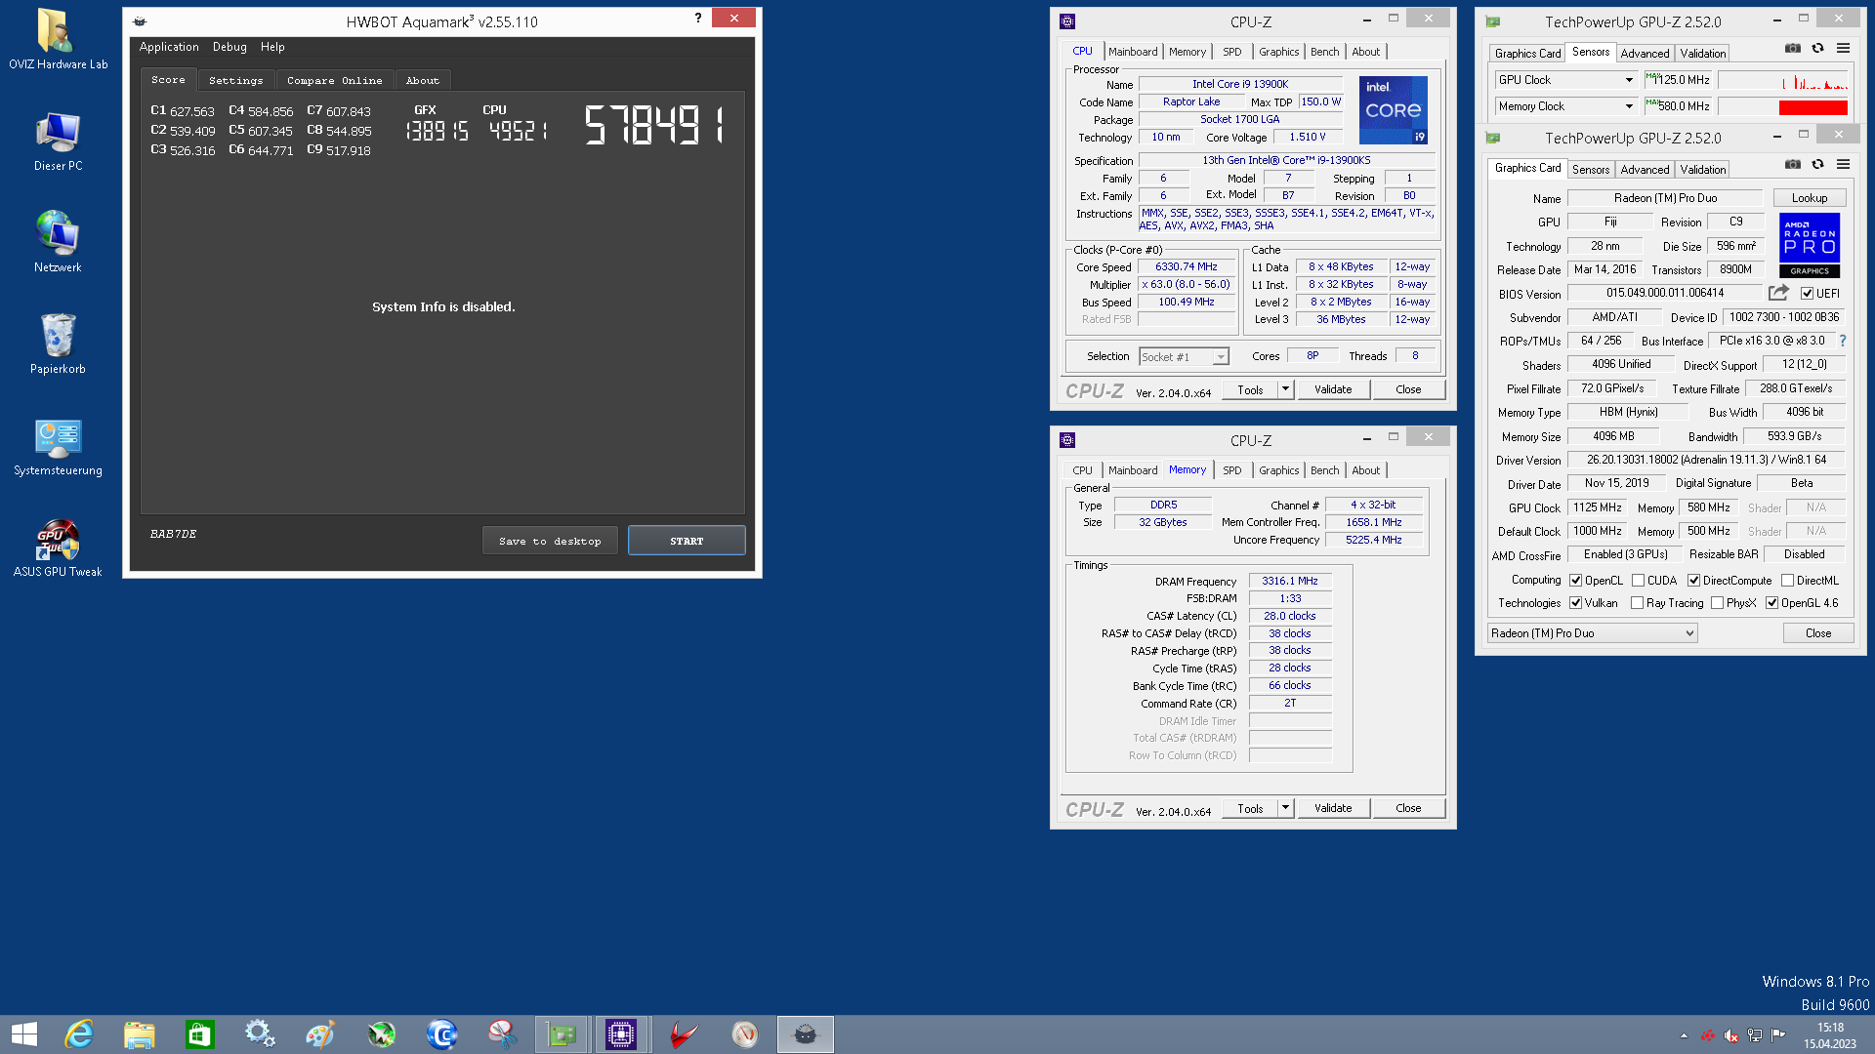Viewport: 1875px width, 1054px height.
Task: Select the Netzwerk desktop icon
Action: click(x=58, y=242)
